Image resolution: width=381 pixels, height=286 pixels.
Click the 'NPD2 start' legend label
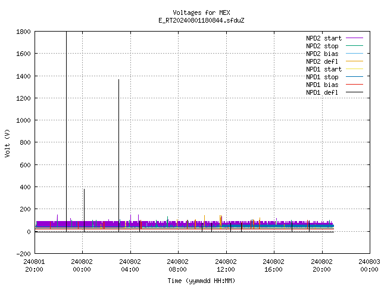pos(324,38)
